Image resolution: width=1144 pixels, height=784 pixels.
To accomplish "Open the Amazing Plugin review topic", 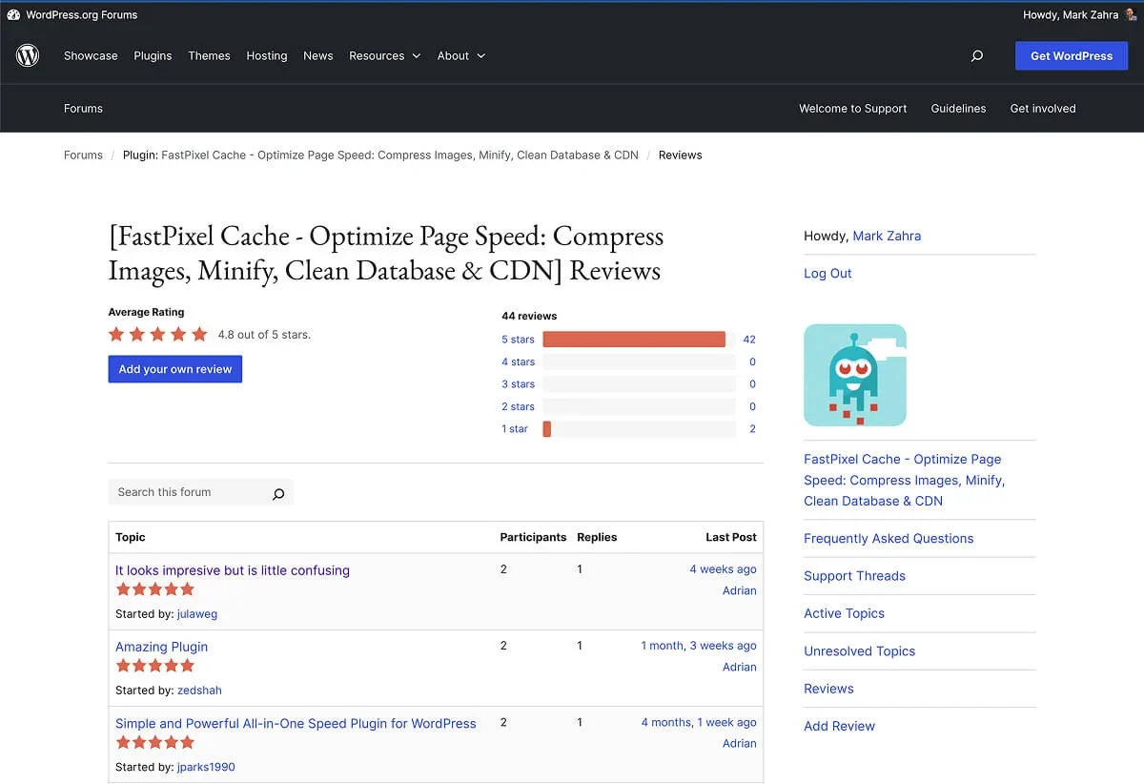I will click(161, 647).
